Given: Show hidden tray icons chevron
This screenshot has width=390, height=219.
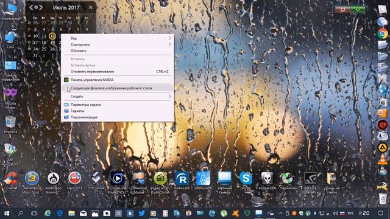Looking at the screenshot, I should point(280,214).
